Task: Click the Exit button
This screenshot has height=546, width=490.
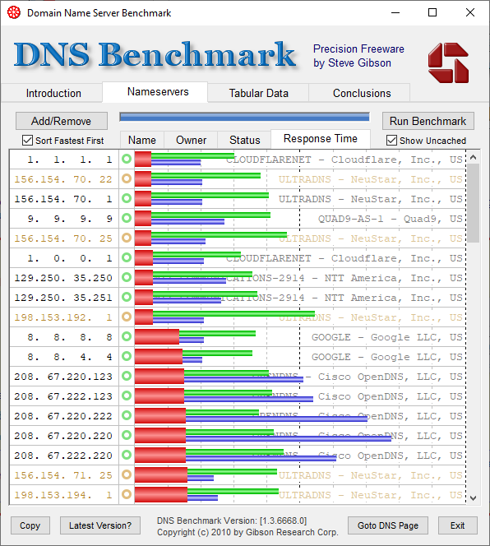Action: click(x=457, y=525)
